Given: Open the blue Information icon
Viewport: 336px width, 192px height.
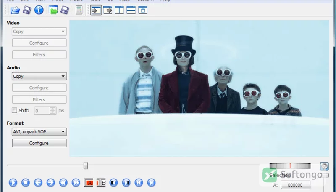Looking at the screenshot, I should pyautogui.click(x=39, y=10).
